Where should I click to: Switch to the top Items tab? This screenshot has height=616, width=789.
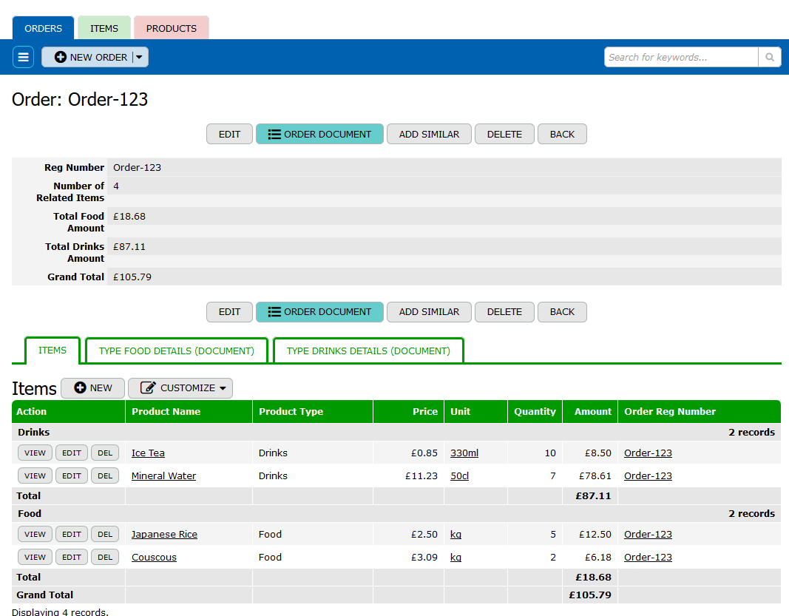pyautogui.click(x=104, y=28)
